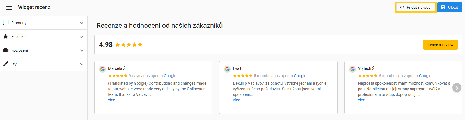
Task: Expand the Styl section chevron
Action: 82,64
